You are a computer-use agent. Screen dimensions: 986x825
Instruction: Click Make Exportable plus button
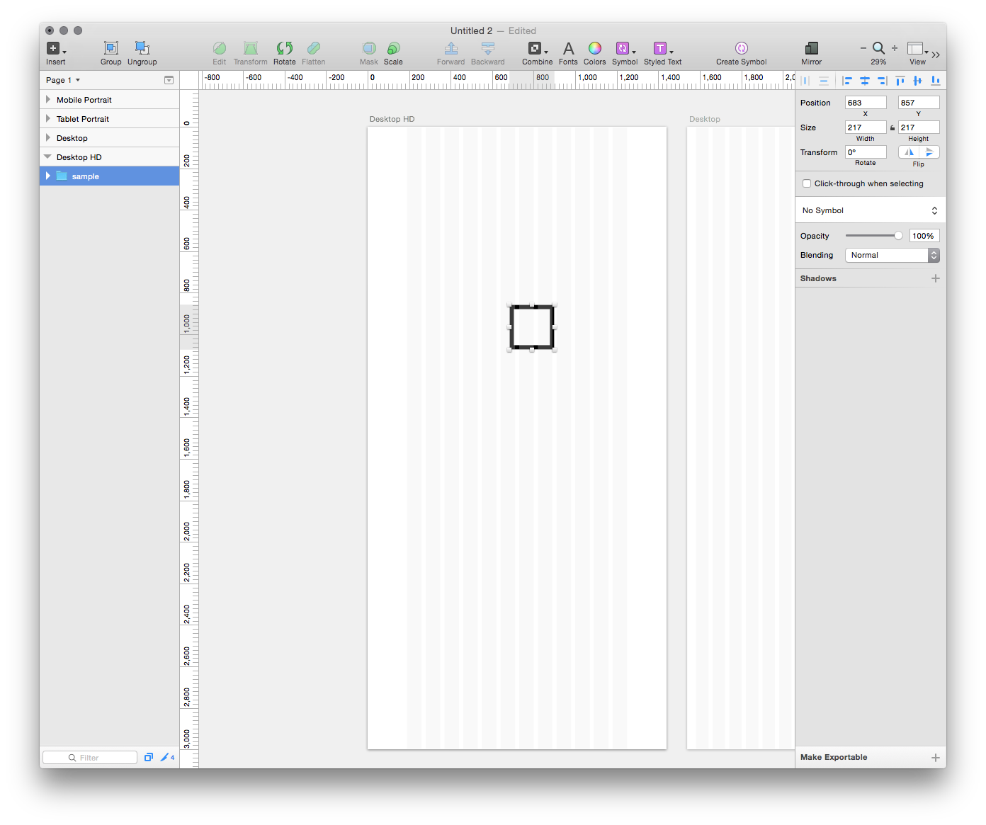point(935,757)
